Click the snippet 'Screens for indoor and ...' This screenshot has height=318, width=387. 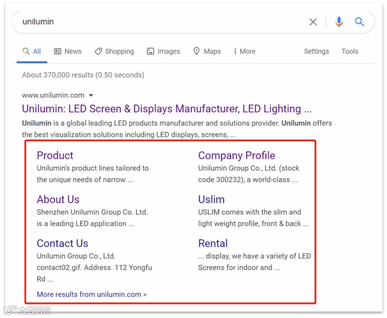coord(239,267)
